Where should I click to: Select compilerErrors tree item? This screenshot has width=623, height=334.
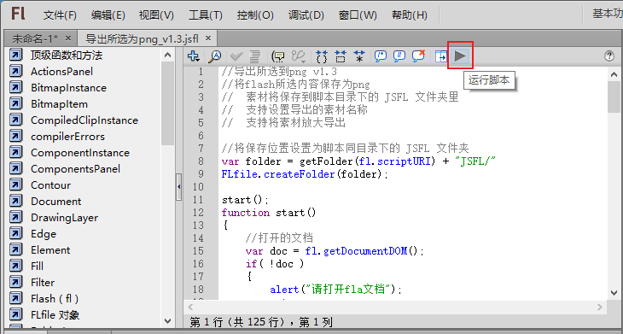coord(67,137)
